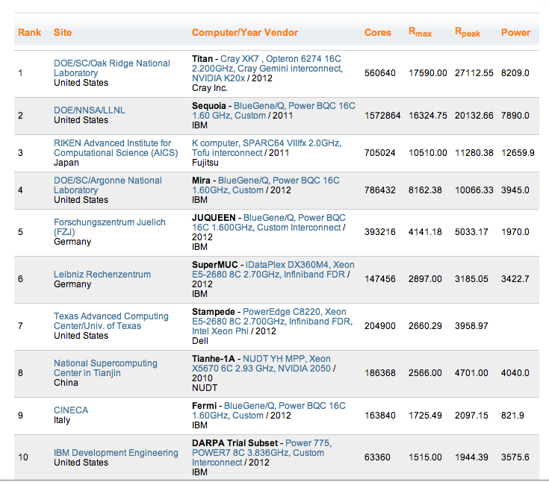Select Titan's cores value 560640

point(380,73)
